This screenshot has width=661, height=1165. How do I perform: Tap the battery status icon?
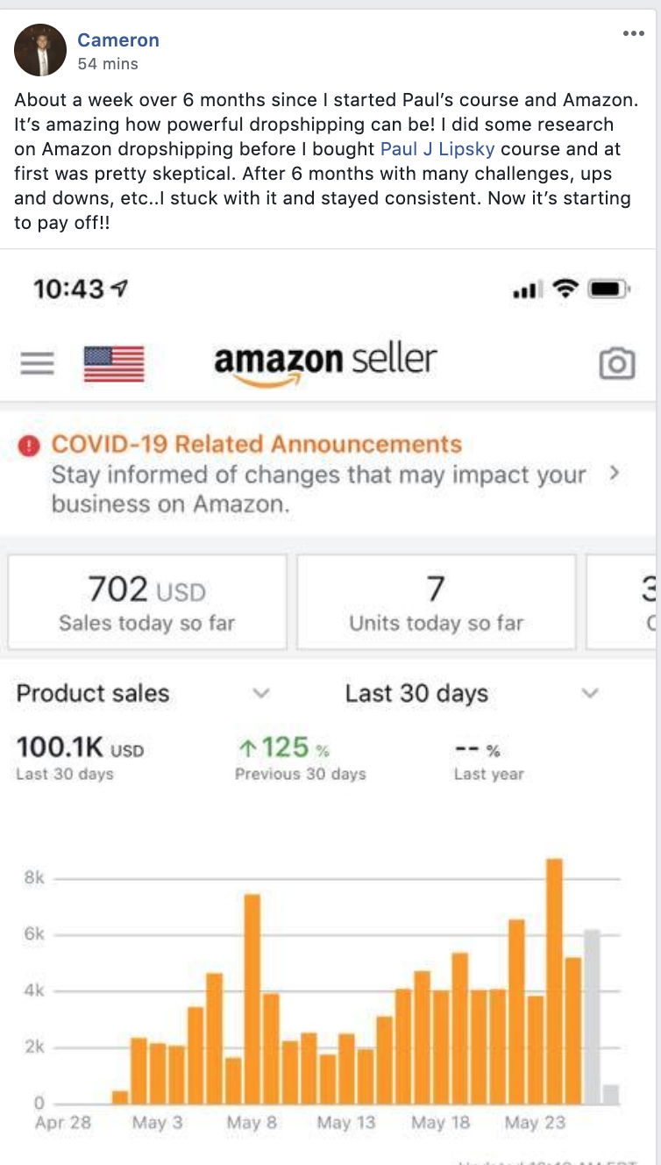click(608, 289)
